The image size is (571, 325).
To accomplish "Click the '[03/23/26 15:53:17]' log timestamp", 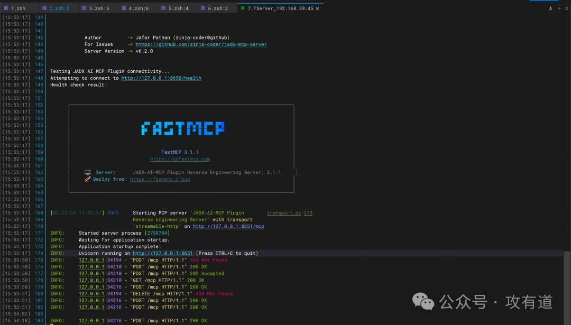I will 77,213.
